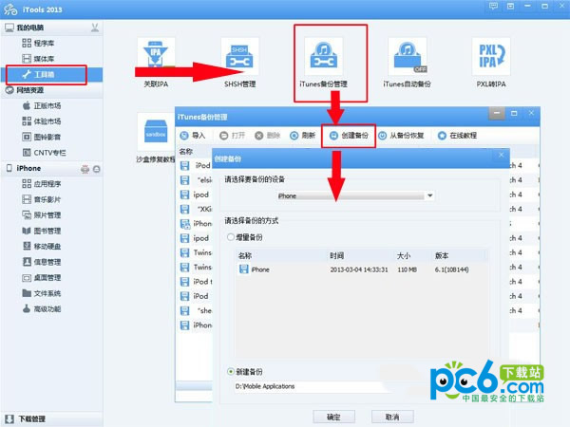Select 工具箱 in the sidebar

[x=51, y=74]
